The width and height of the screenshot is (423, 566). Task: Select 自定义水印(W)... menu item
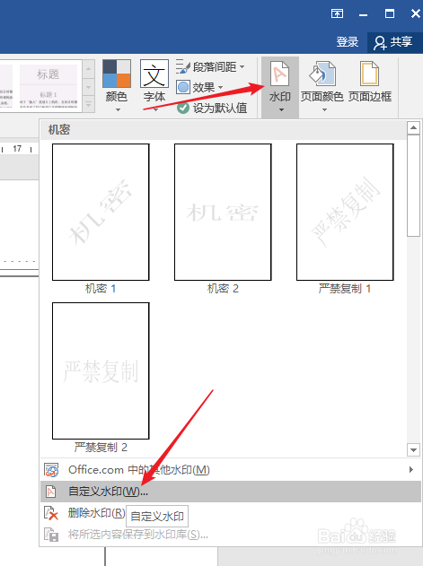[x=230, y=492]
